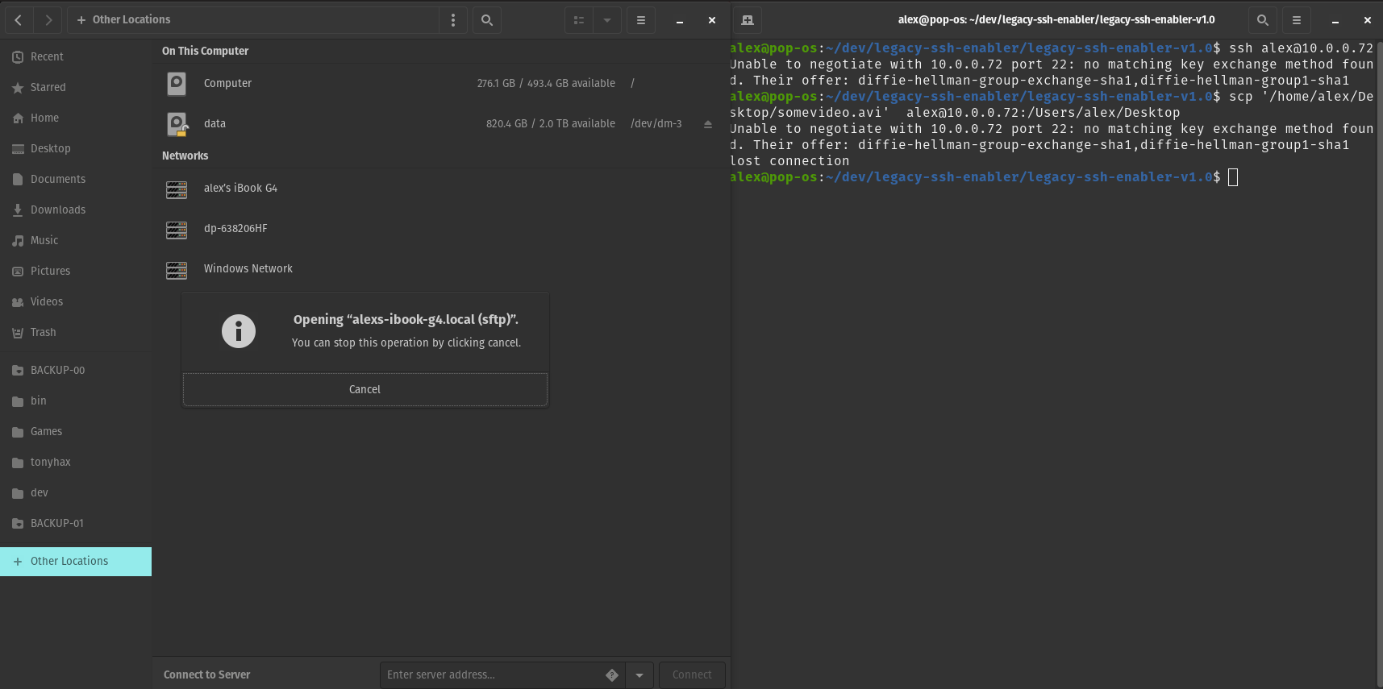Click Other Locations in the path bar

[123, 20]
